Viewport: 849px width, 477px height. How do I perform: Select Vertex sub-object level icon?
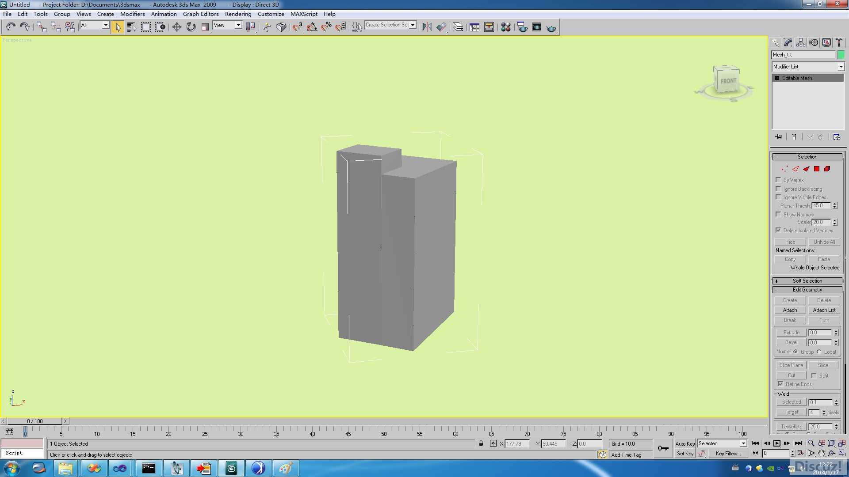tap(784, 169)
